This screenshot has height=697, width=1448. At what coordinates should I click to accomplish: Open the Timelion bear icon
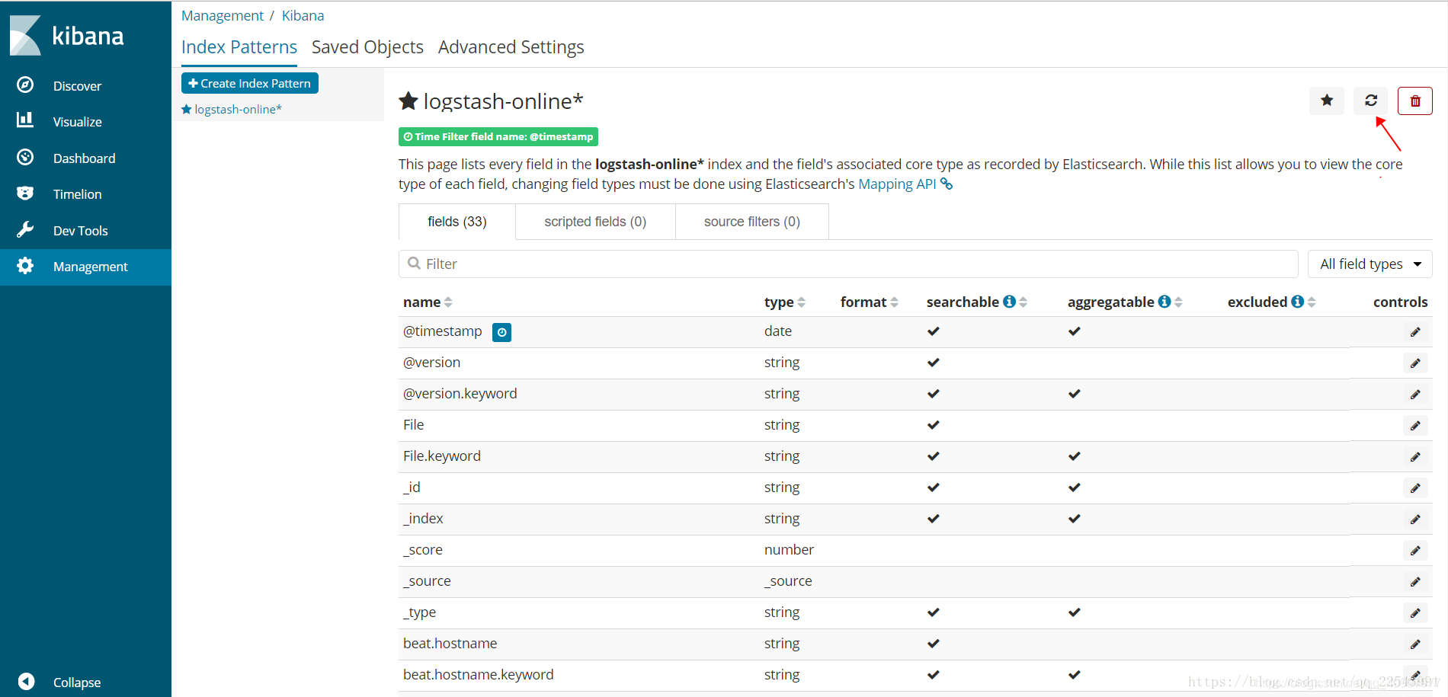25,193
